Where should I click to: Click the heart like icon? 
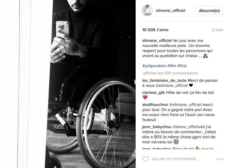(145, 159)
